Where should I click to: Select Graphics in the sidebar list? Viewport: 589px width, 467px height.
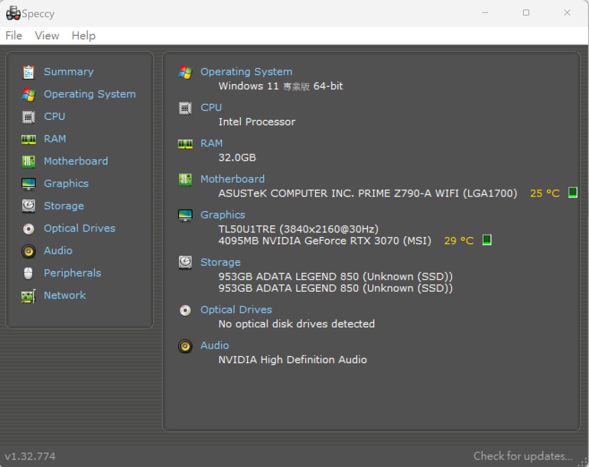pos(66,183)
